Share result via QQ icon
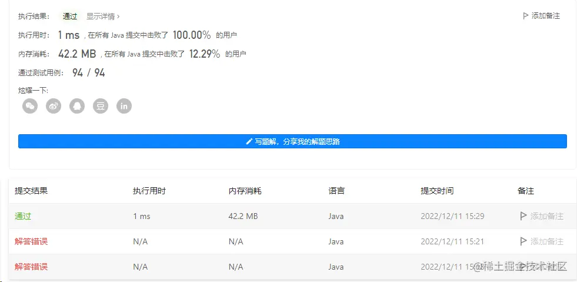The width and height of the screenshot is (577, 282). coord(77,107)
